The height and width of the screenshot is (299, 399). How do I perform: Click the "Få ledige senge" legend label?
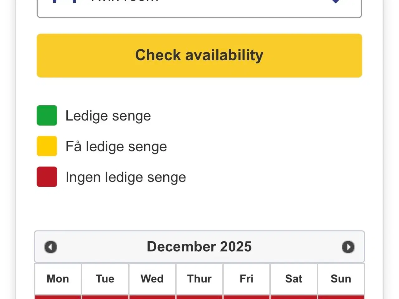(x=116, y=146)
